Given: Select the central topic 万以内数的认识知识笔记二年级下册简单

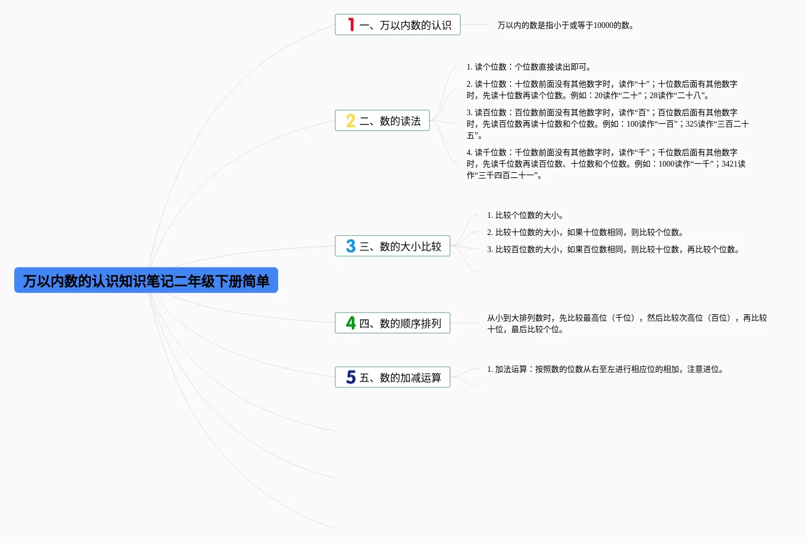Looking at the screenshot, I should tap(146, 281).
